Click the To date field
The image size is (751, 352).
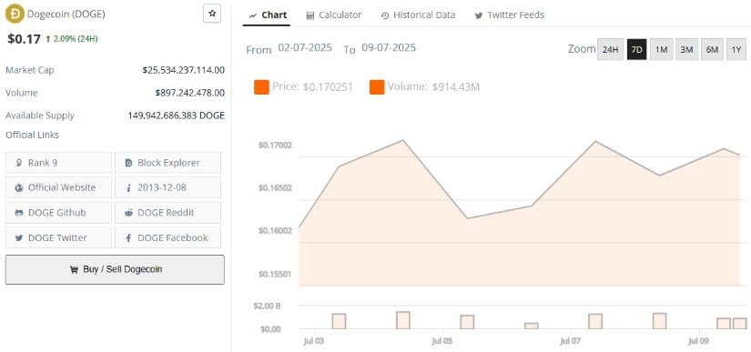389,48
